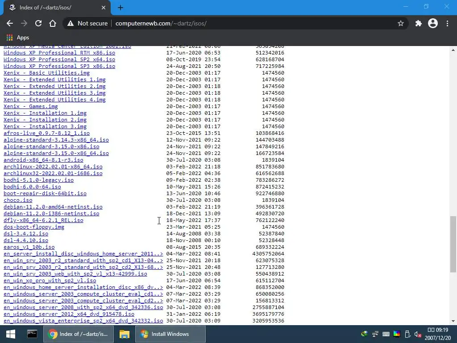Open Xenix - Basic Utilities.img link
This screenshot has height=343, width=457.
click(x=46, y=73)
